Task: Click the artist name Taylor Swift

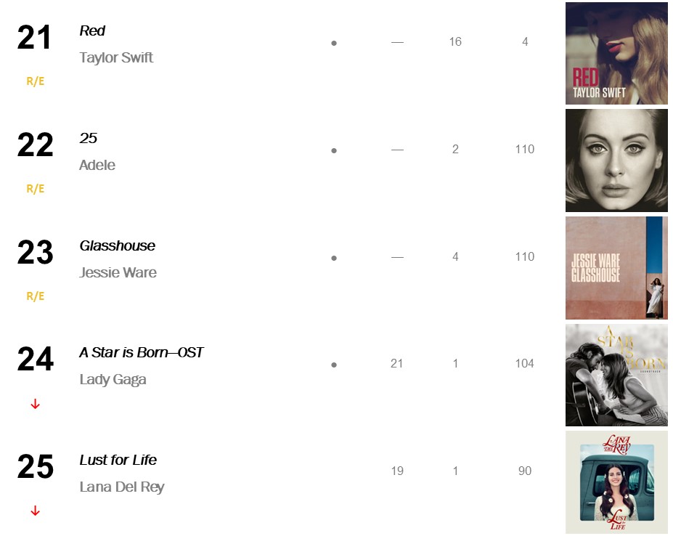Action: (116, 57)
